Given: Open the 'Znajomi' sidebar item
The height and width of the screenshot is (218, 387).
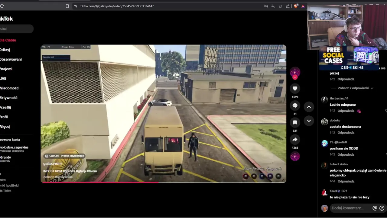Looking at the screenshot, I should point(6,69).
